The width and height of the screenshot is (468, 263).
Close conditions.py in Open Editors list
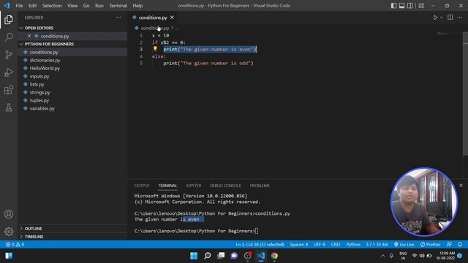pos(29,36)
